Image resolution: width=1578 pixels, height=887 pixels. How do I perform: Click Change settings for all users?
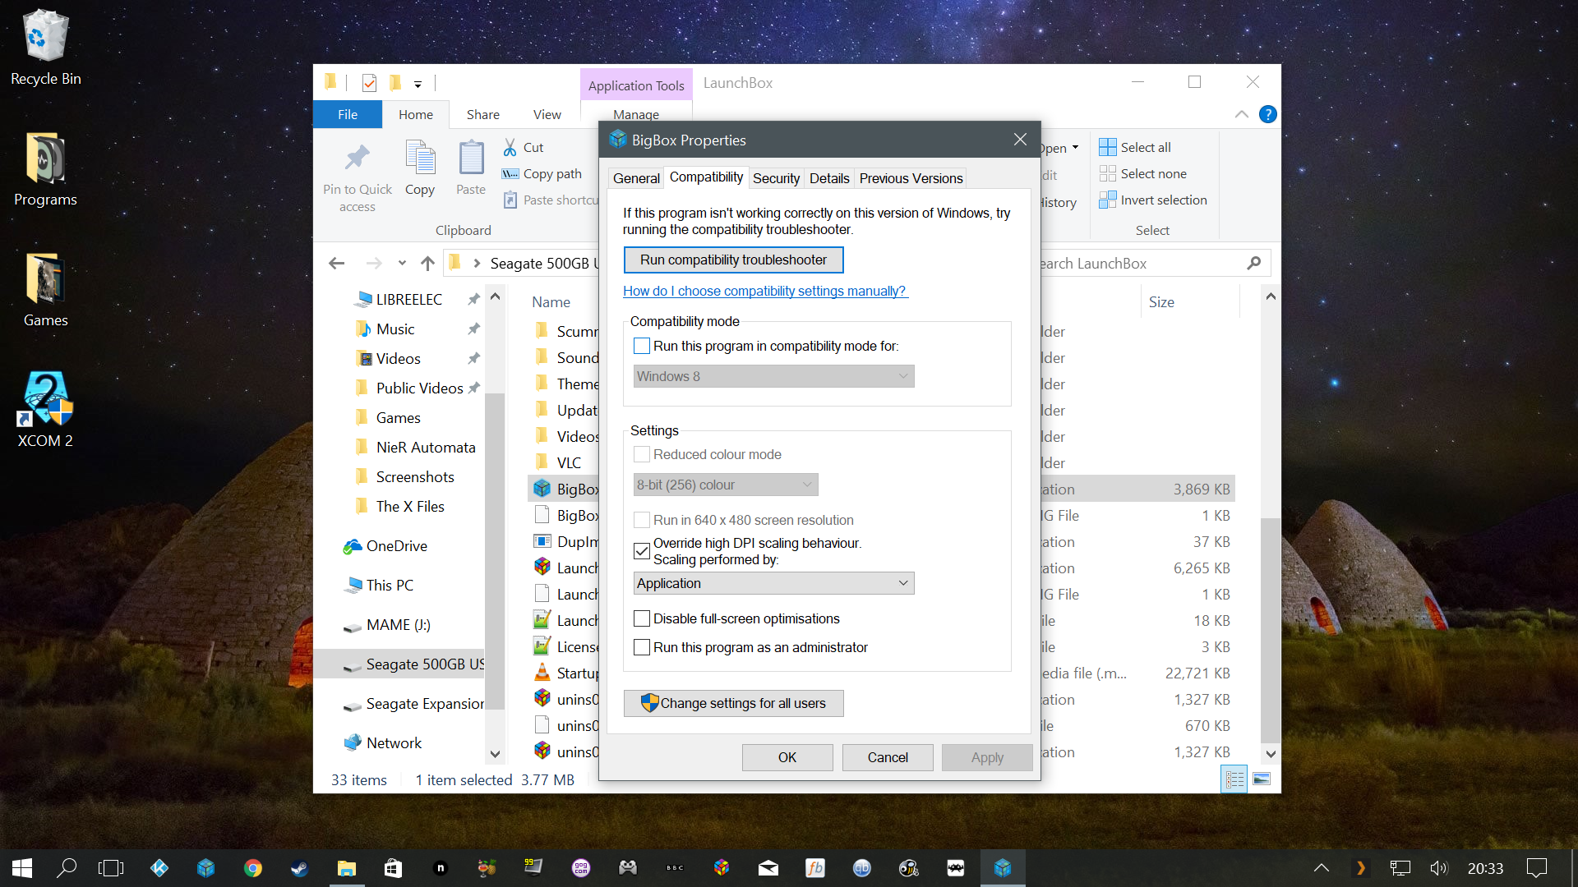(733, 703)
